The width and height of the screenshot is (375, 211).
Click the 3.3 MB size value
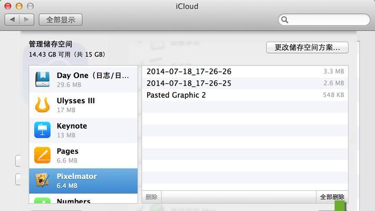(x=334, y=71)
